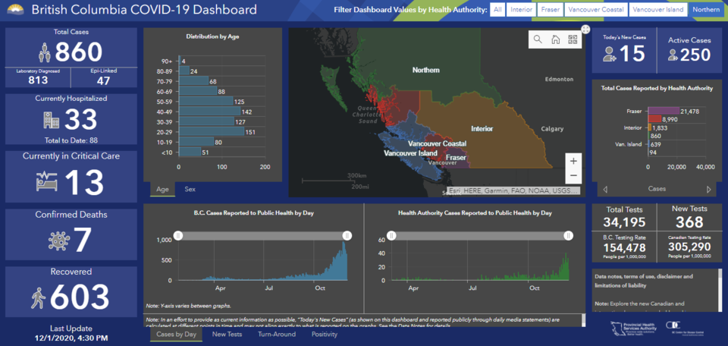Click the data notes panel scrollbar
The image size is (728, 346).
[720, 291]
